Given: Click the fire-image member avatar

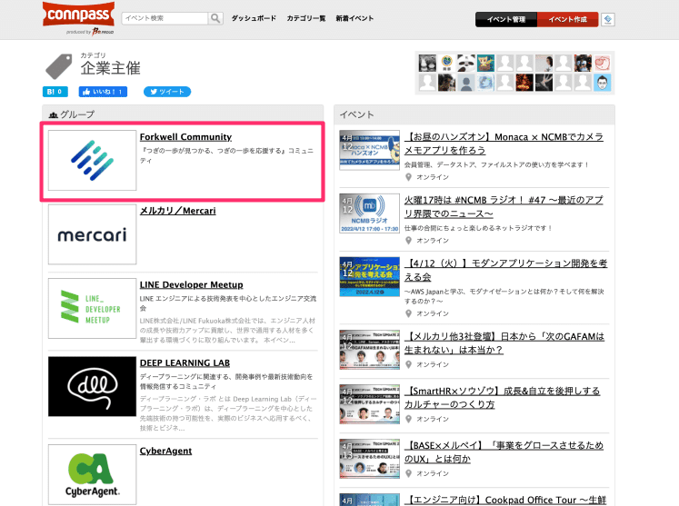Looking at the screenshot, I should 524,83.
